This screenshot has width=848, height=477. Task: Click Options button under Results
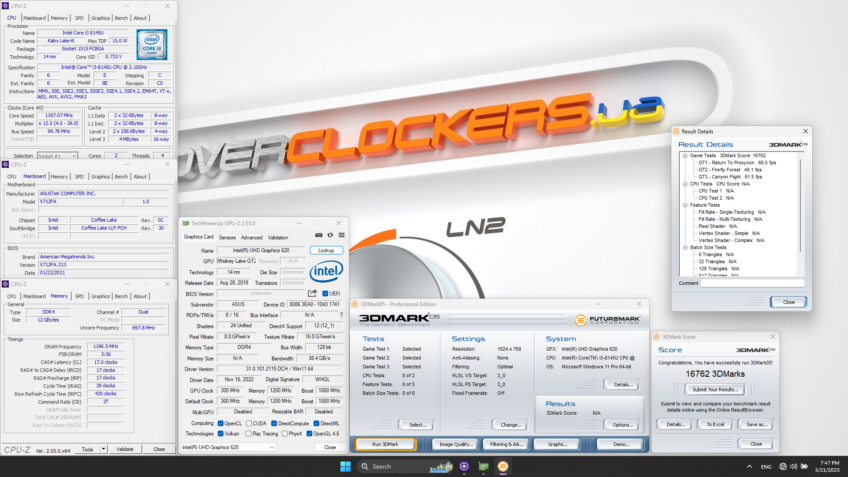[x=623, y=425]
